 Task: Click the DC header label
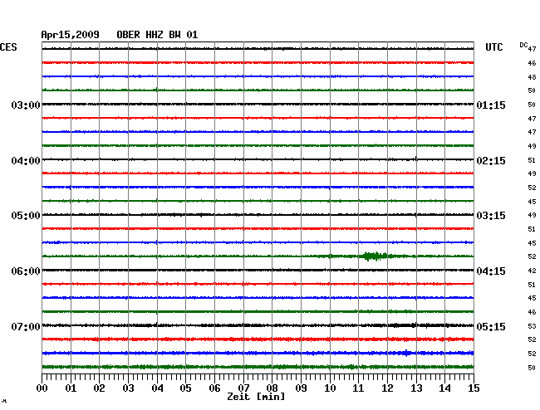(x=523, y=45)
